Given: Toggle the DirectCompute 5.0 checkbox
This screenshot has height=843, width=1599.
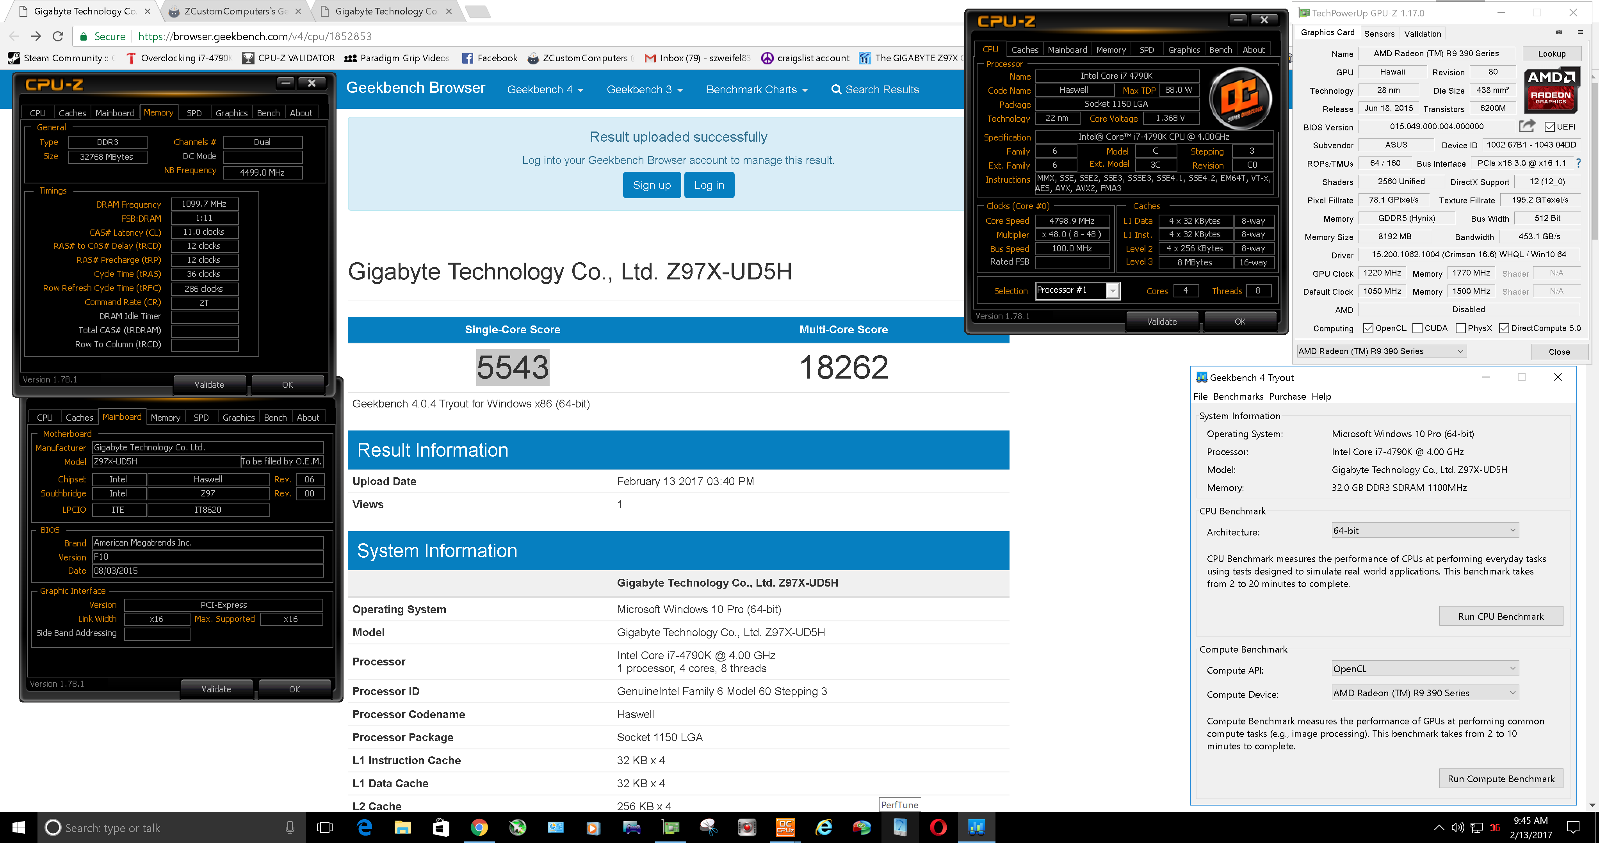Looking at the screenshot, I should click(1504, 328).
